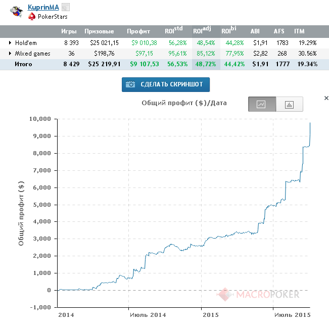329x327 pixels.
Task: Expand the Hold'em row
Action: [x=10, y=42]
